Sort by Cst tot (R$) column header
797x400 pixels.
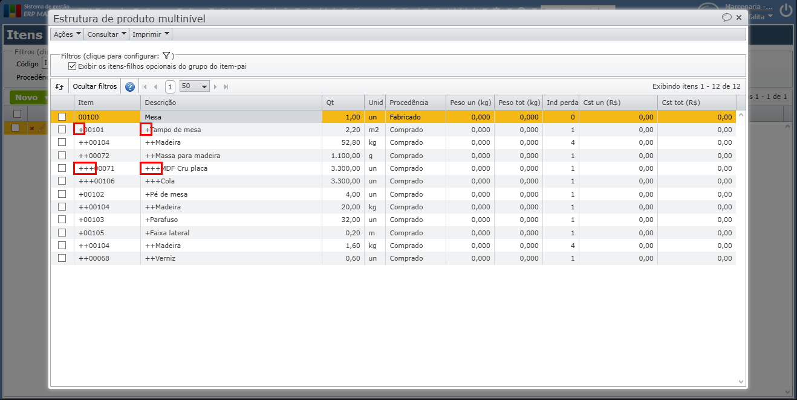(697, 103)
